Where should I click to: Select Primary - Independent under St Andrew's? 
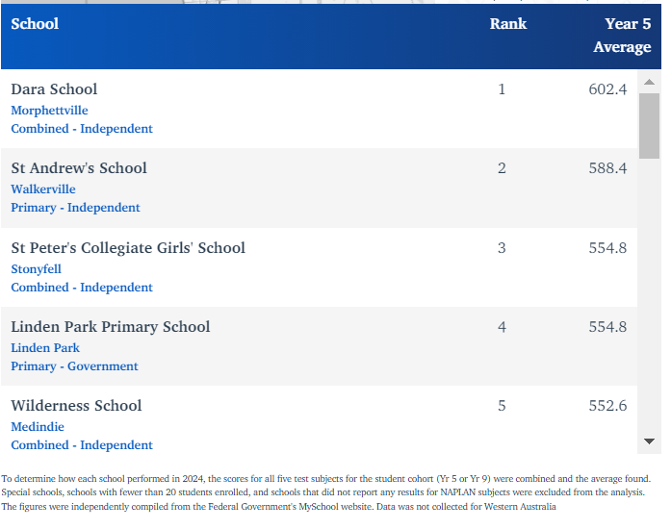coord(75,208)
